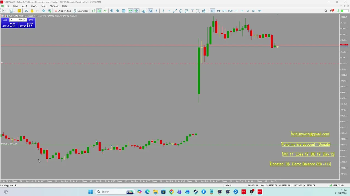Open the Window menu
The width and height of the screenshot is (350, 196).
click(x=54, y=6)
